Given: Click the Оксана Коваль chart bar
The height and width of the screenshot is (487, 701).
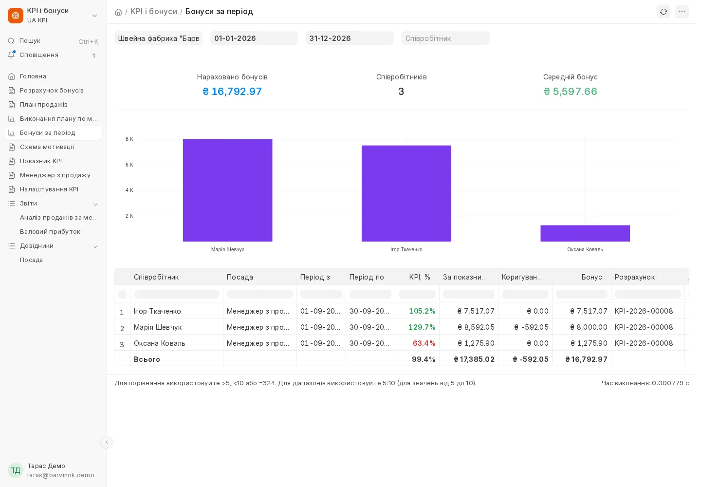Looking at the screenshot, I should pos(585,233).
